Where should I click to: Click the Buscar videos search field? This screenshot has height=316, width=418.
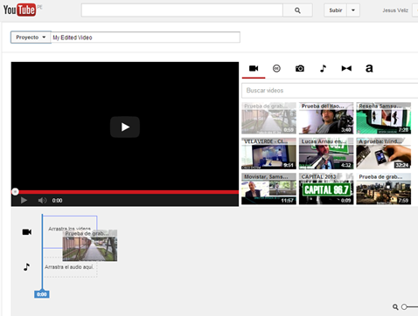[330, 91]
